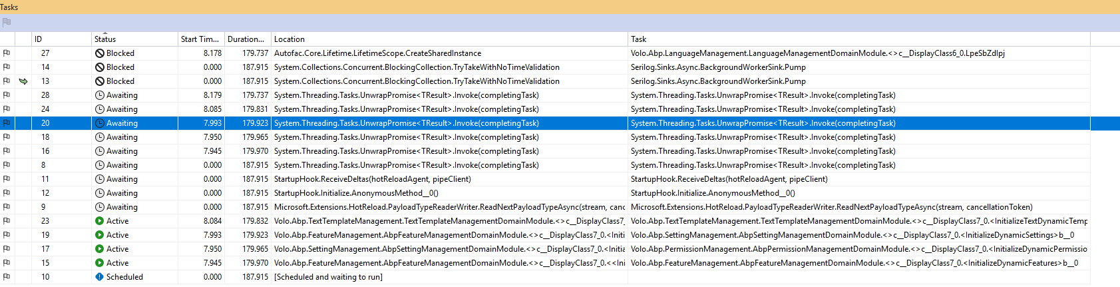Screen dimensions: 1120x287
Task: Click the flag button in the Tasks toolbar
Action: coord(7,23)
